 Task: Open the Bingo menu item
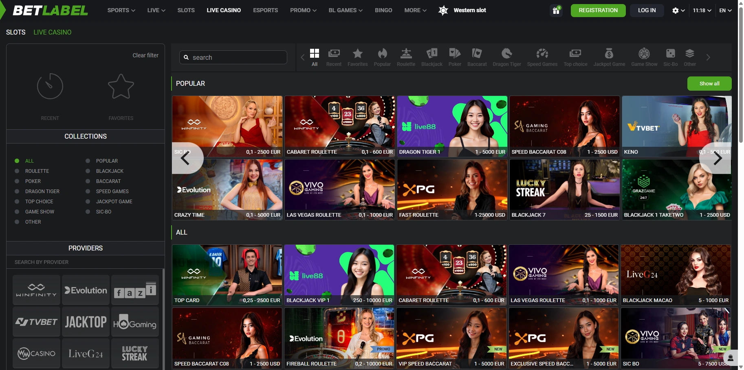383,10
